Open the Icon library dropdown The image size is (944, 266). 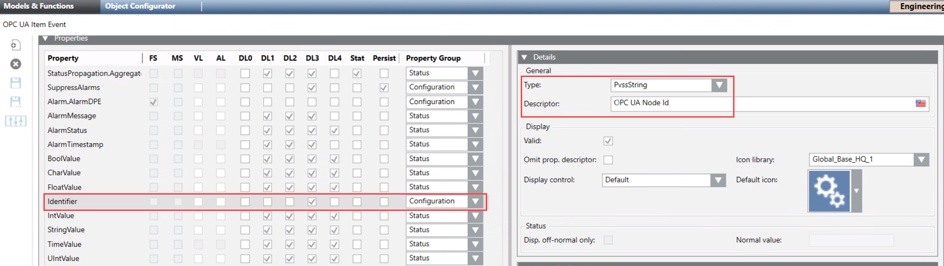click(x=921, y=160)
